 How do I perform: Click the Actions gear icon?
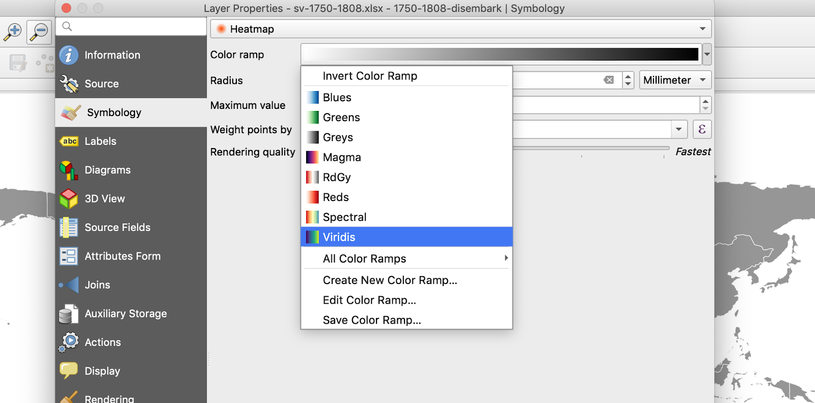[x=69, y=342]
